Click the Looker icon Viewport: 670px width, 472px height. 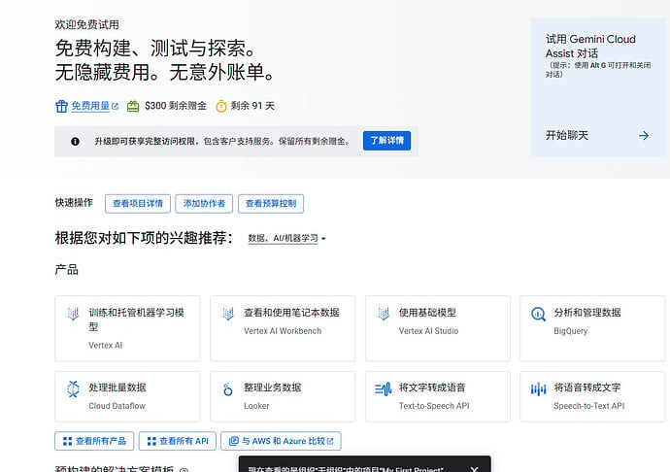coord(228,389)
